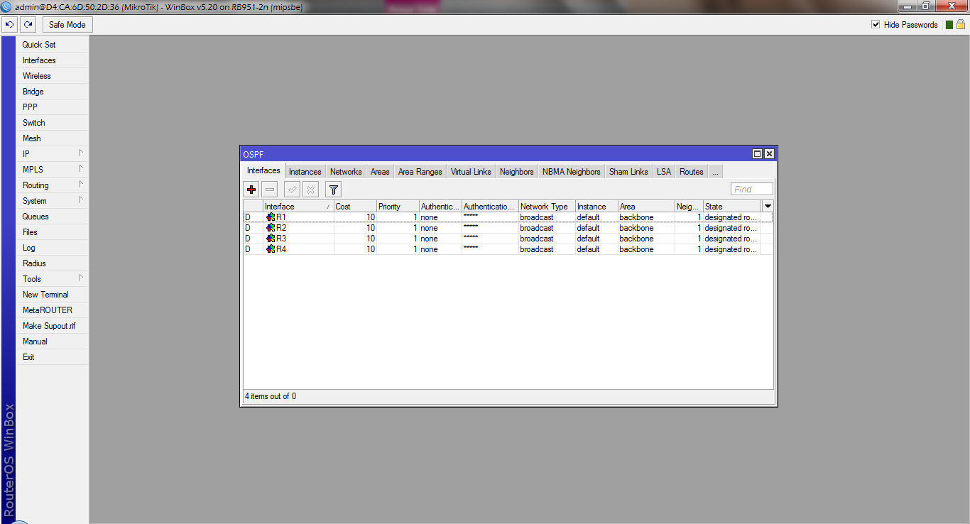Viewport: 970px width, 524px height.
Task: Open the column chooser dropdown arrow
Action: 768,207
